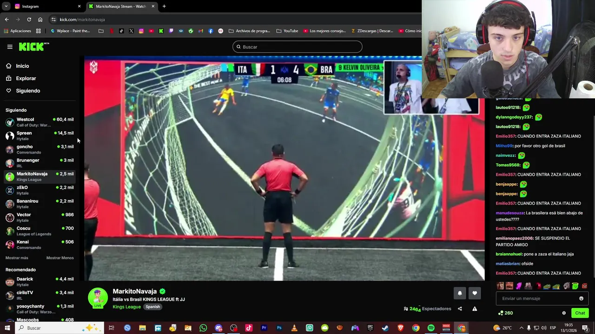
Task: Open the emoji picker in the chat box
Action: [x=581, y=298]
